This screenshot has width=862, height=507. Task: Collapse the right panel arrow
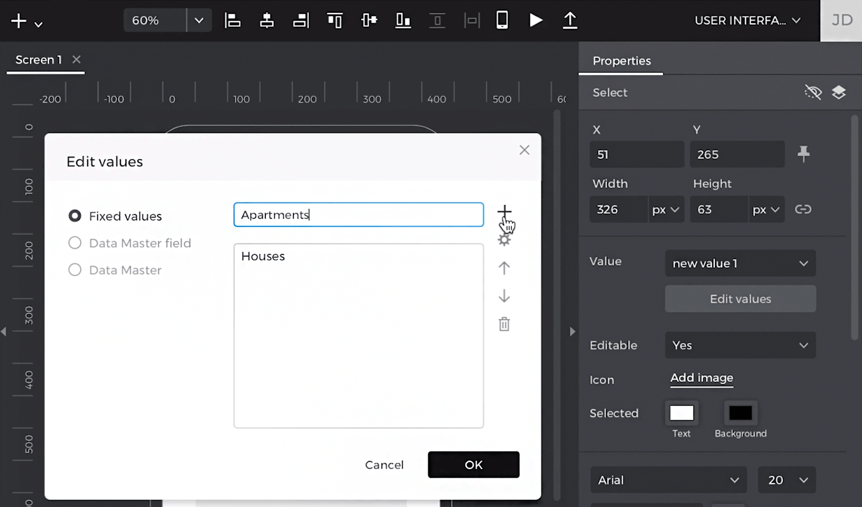(572, 332)
